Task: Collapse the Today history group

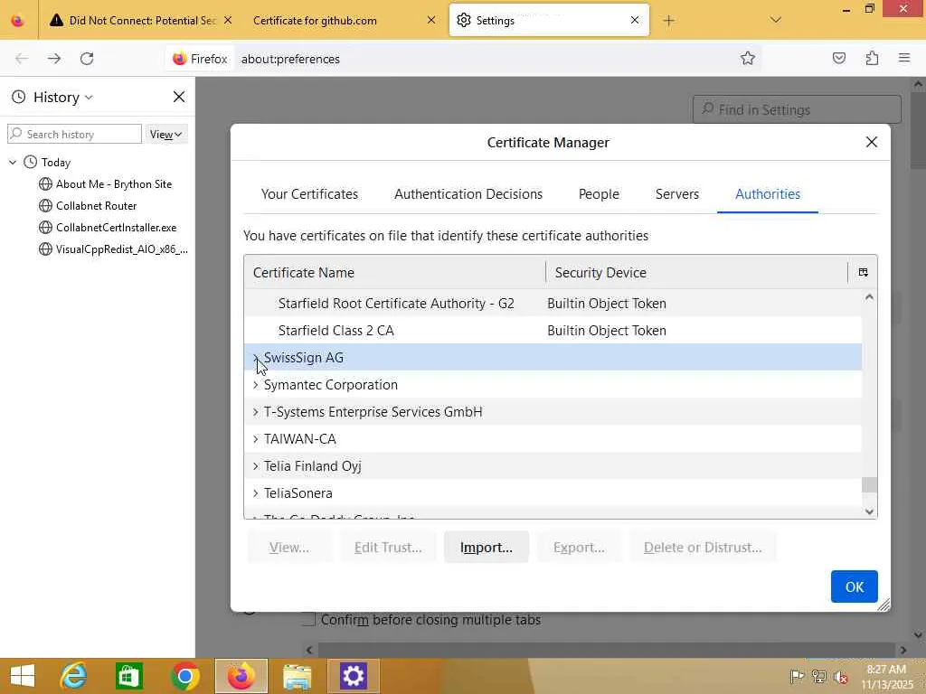Action: (13, 162)
